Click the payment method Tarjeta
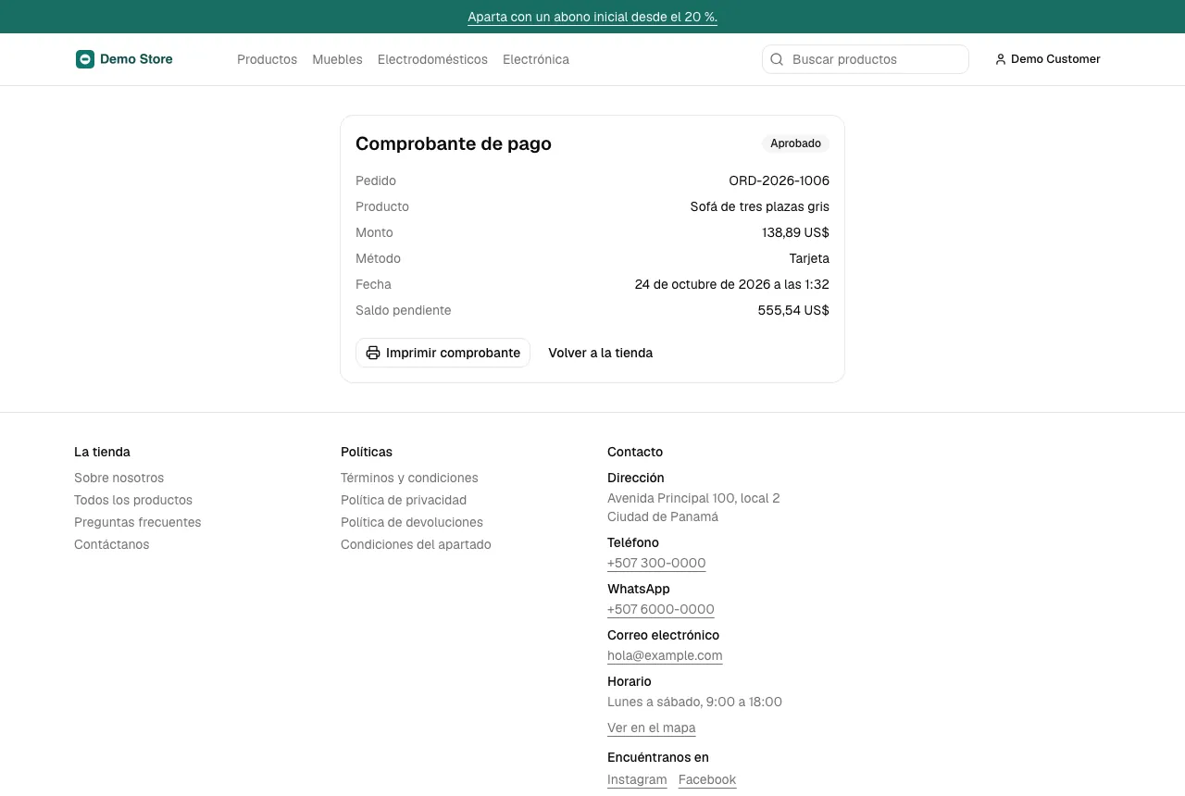 tap(809, 258)
